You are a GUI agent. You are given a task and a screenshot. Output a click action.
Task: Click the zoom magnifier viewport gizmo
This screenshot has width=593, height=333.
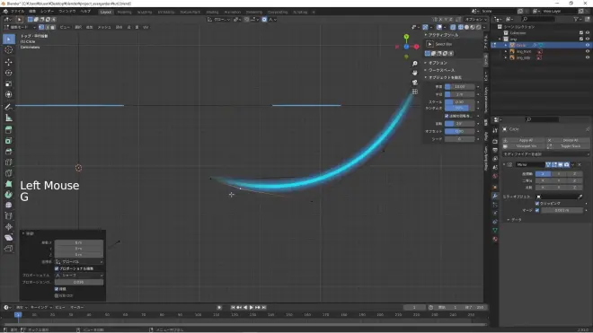(415, 64)
